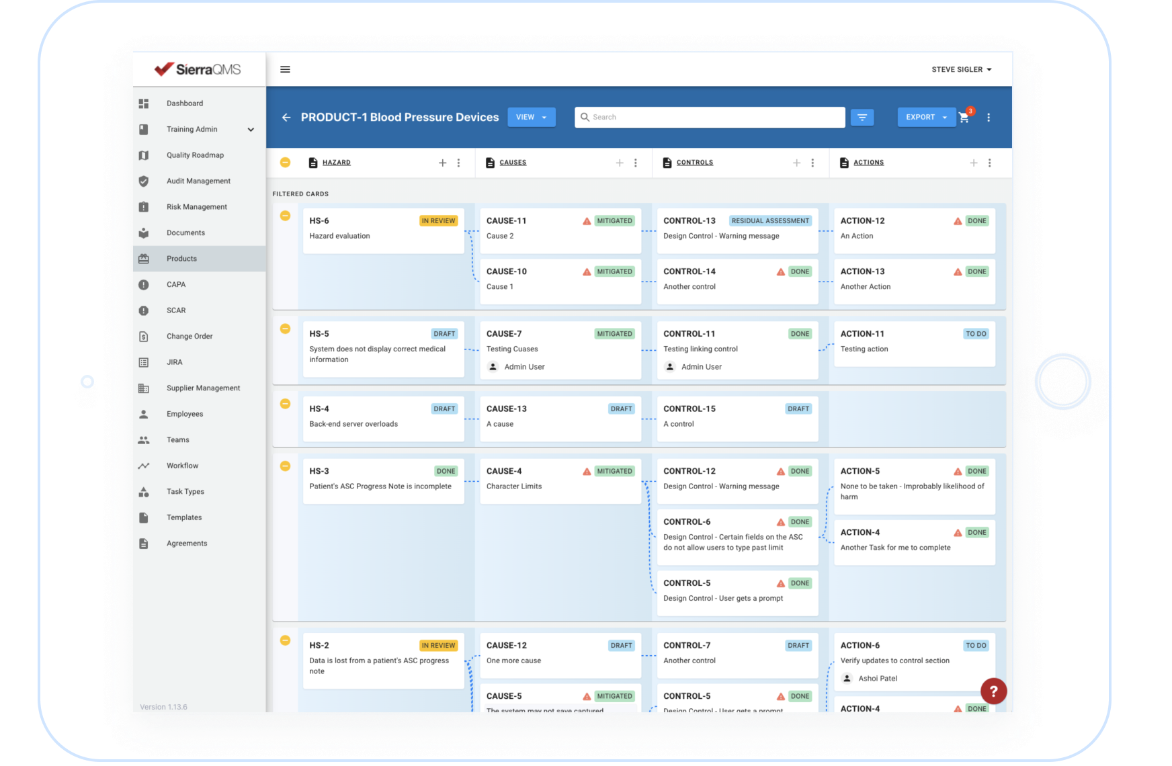This screenshot has height=766, width=1172.
Task: Expand the Training Admin submenu chevron
Action: (251, 130)
